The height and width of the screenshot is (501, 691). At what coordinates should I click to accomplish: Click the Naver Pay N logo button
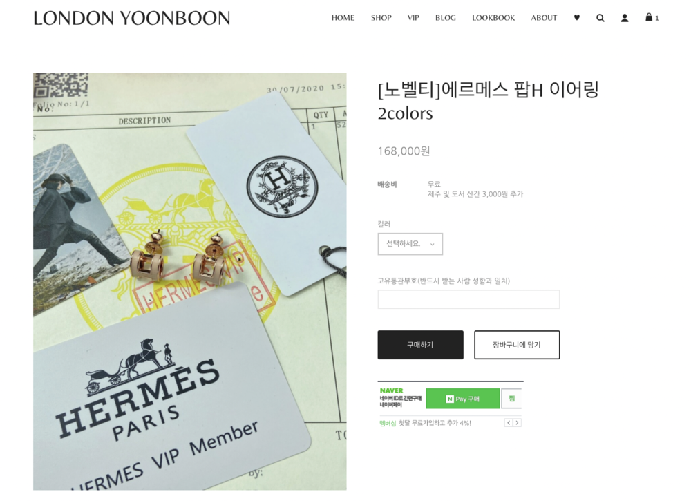click(463, 399)
